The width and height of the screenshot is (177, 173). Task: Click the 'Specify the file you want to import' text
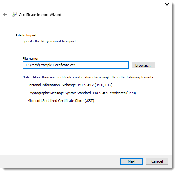click(x=50, y=41)
